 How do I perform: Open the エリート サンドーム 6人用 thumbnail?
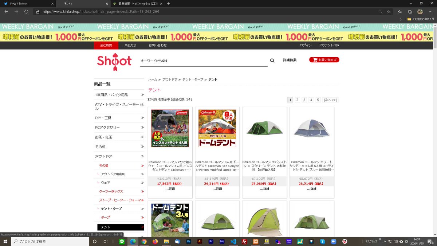click(x=312, y=128)
